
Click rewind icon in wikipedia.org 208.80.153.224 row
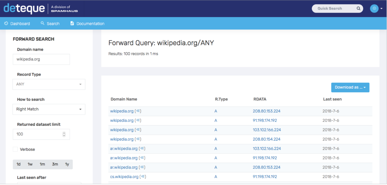pos(138,111)
